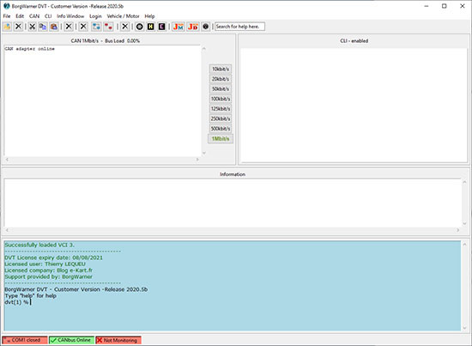472x346 pixels.
Task: Set CAN baud rate to 500kbit/s
Action: [x=221, y=129]
